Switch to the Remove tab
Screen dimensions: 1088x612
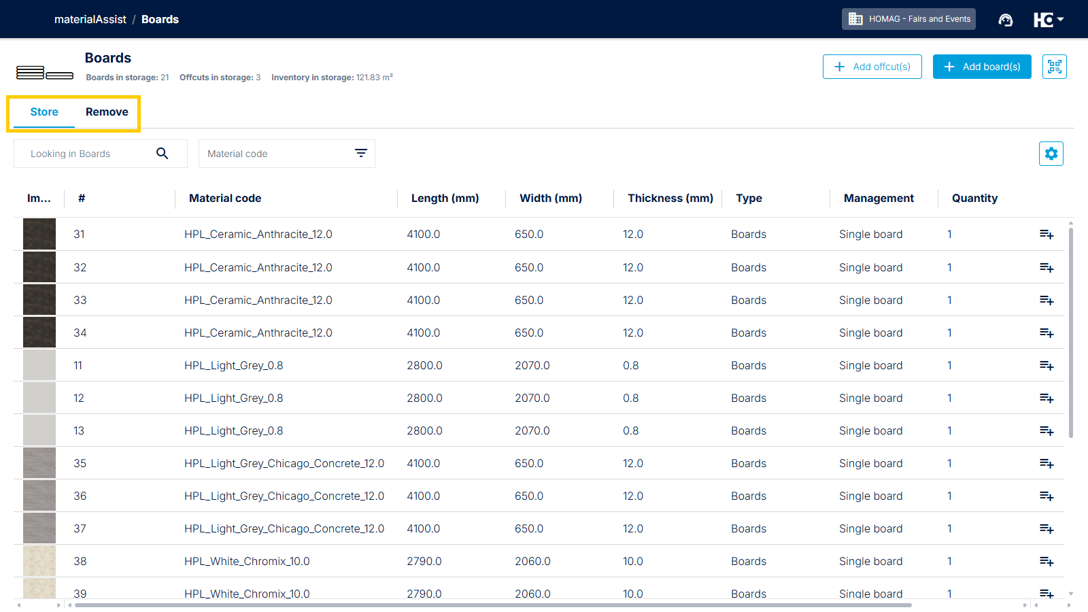coord(107,112)
